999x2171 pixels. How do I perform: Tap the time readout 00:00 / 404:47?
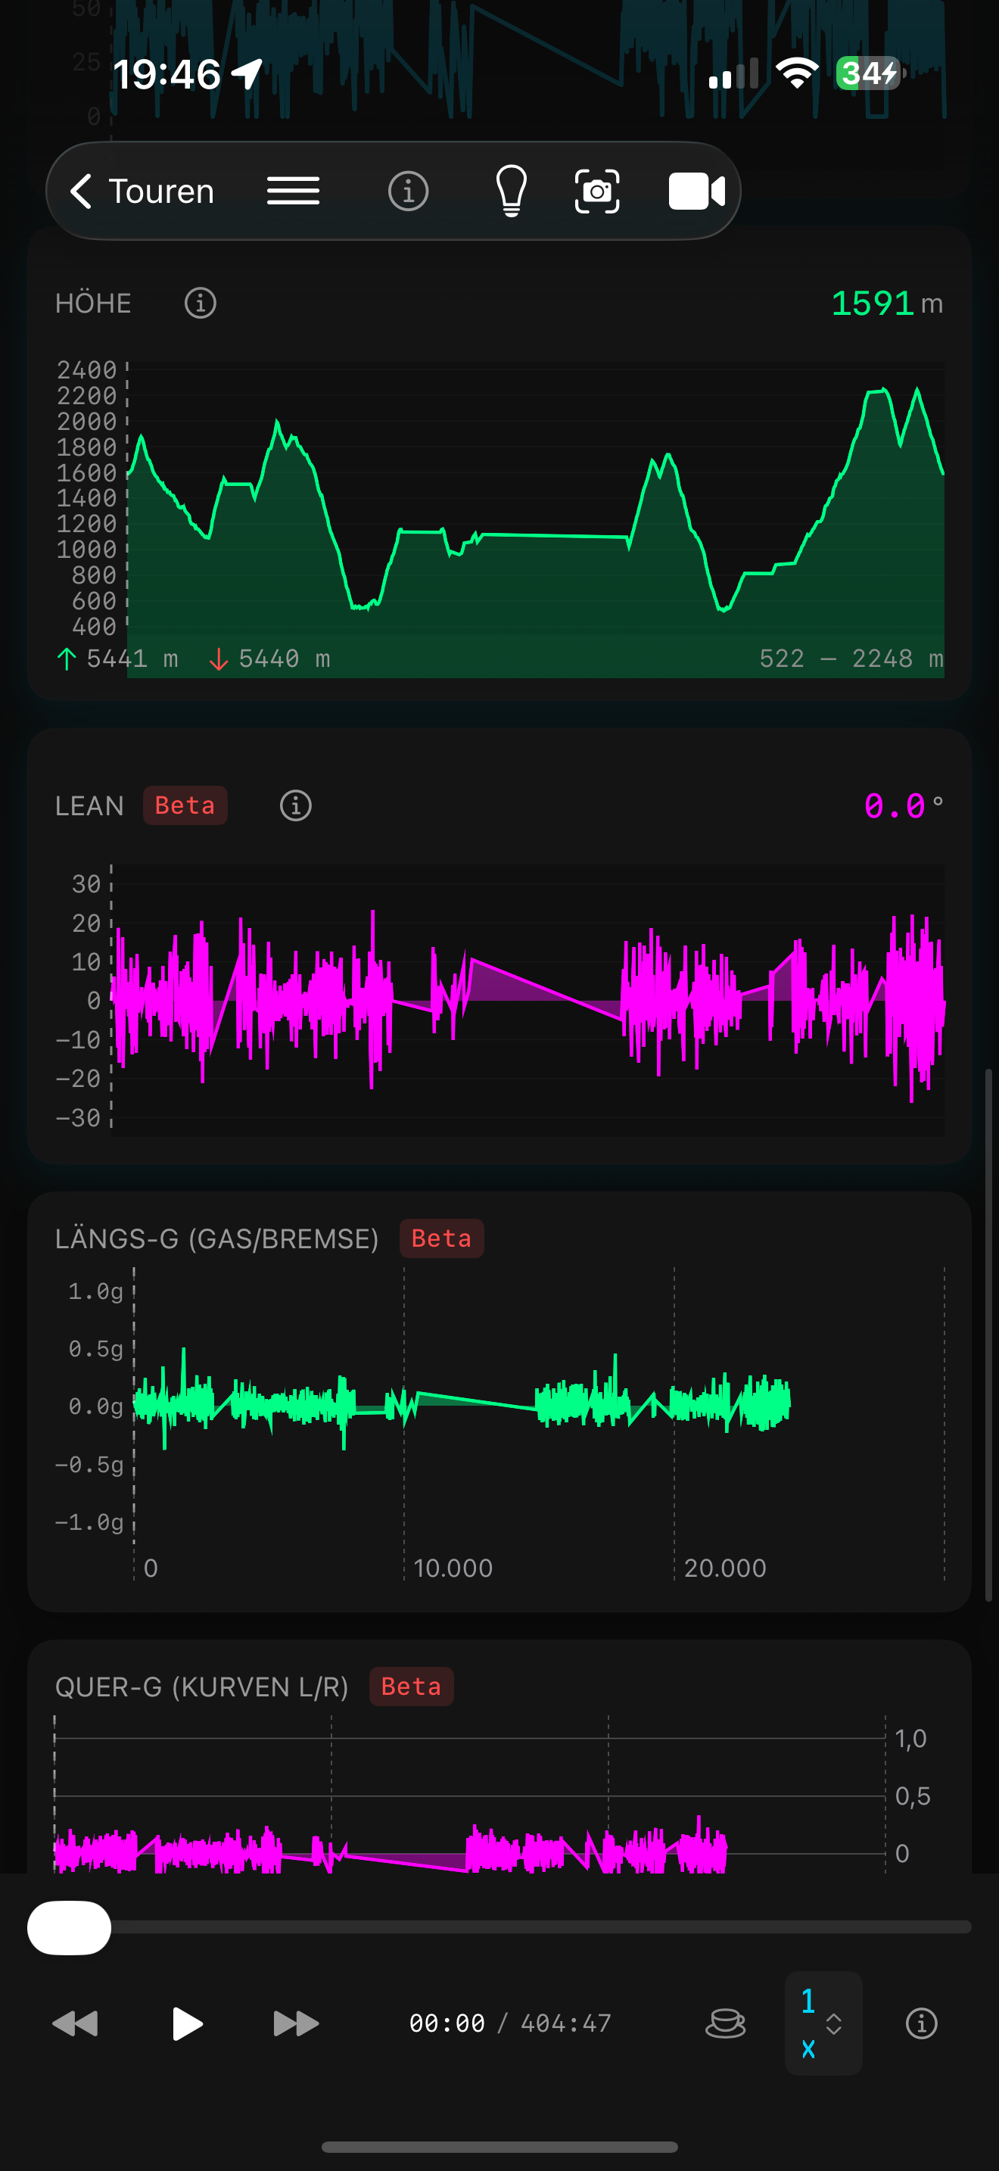coord(510,2023)
